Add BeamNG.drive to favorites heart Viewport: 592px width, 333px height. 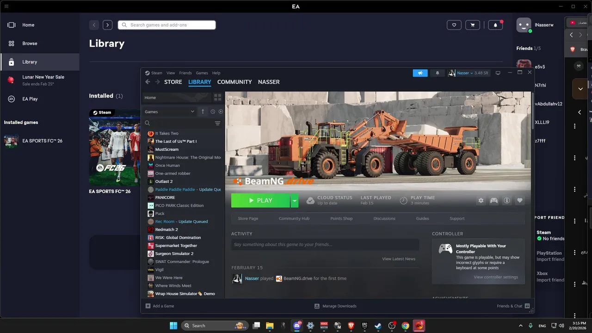click(520, 200)
